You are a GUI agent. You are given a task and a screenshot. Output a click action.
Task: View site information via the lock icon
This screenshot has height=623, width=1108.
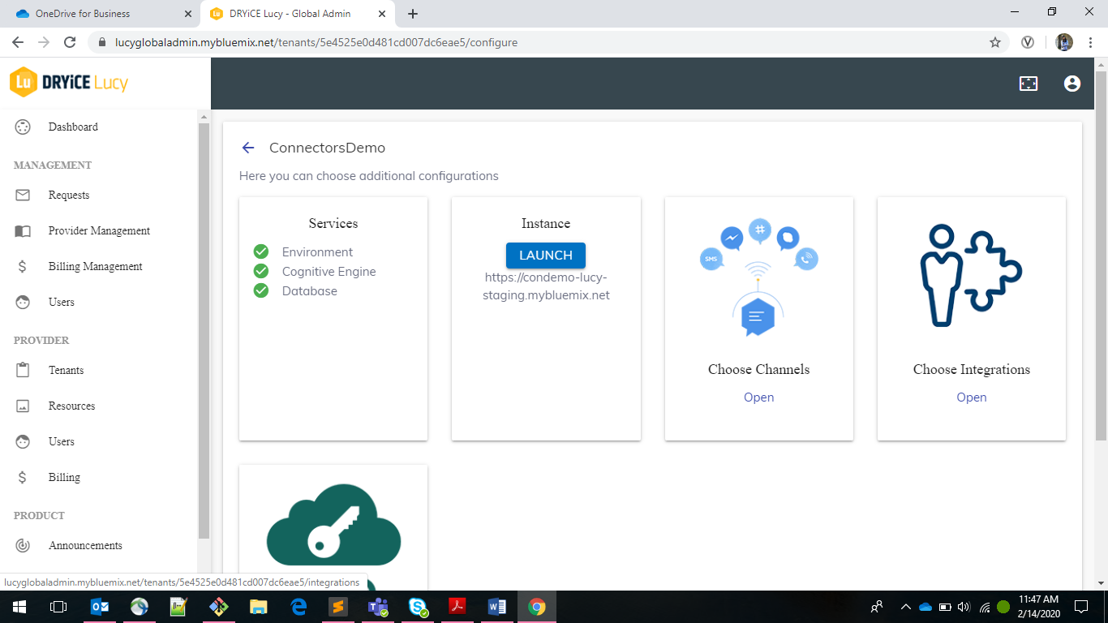[101, 42]
